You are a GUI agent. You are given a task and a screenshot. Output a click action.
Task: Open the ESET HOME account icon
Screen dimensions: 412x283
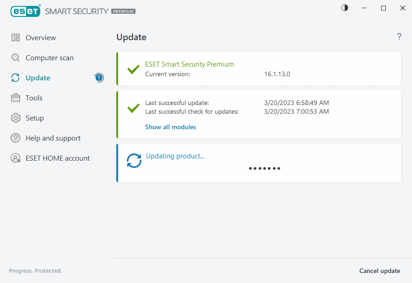point(16,158)
